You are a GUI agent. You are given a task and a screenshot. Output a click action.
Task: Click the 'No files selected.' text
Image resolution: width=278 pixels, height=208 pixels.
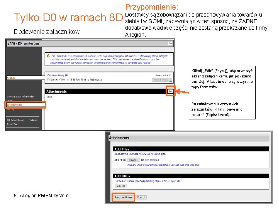pos(150,160)
